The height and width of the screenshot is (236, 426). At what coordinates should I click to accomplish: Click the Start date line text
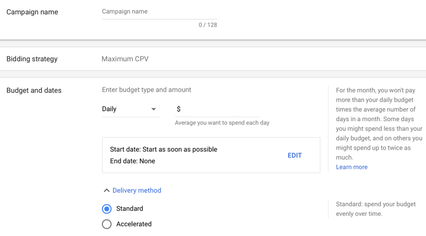pos(163,150)
